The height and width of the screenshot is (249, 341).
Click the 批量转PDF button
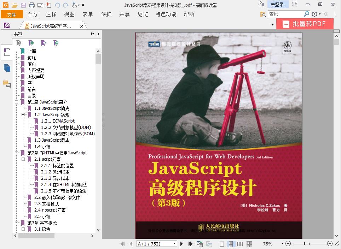coord(305,24)
